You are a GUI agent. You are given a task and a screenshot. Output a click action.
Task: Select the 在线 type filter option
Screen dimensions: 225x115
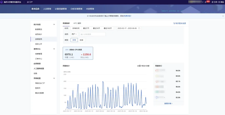tap(81, 40)
